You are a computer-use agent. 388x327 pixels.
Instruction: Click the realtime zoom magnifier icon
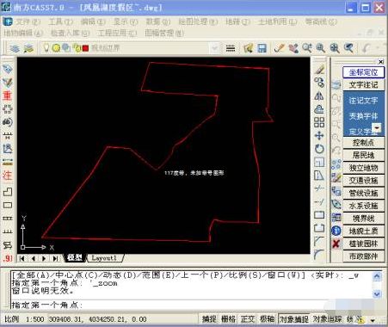[307, 48]
